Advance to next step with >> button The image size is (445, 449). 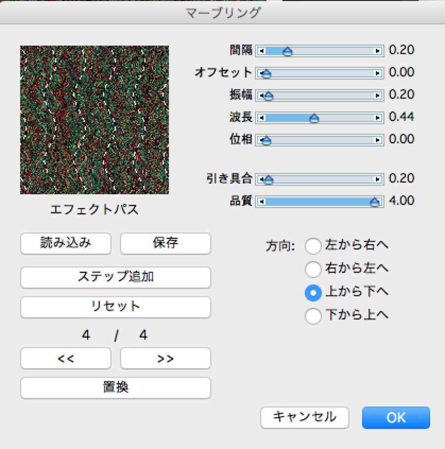(166, 359)
